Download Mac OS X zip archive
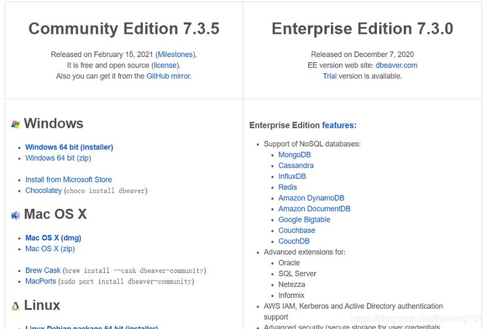487x329 pixels. tap(50, 249)
